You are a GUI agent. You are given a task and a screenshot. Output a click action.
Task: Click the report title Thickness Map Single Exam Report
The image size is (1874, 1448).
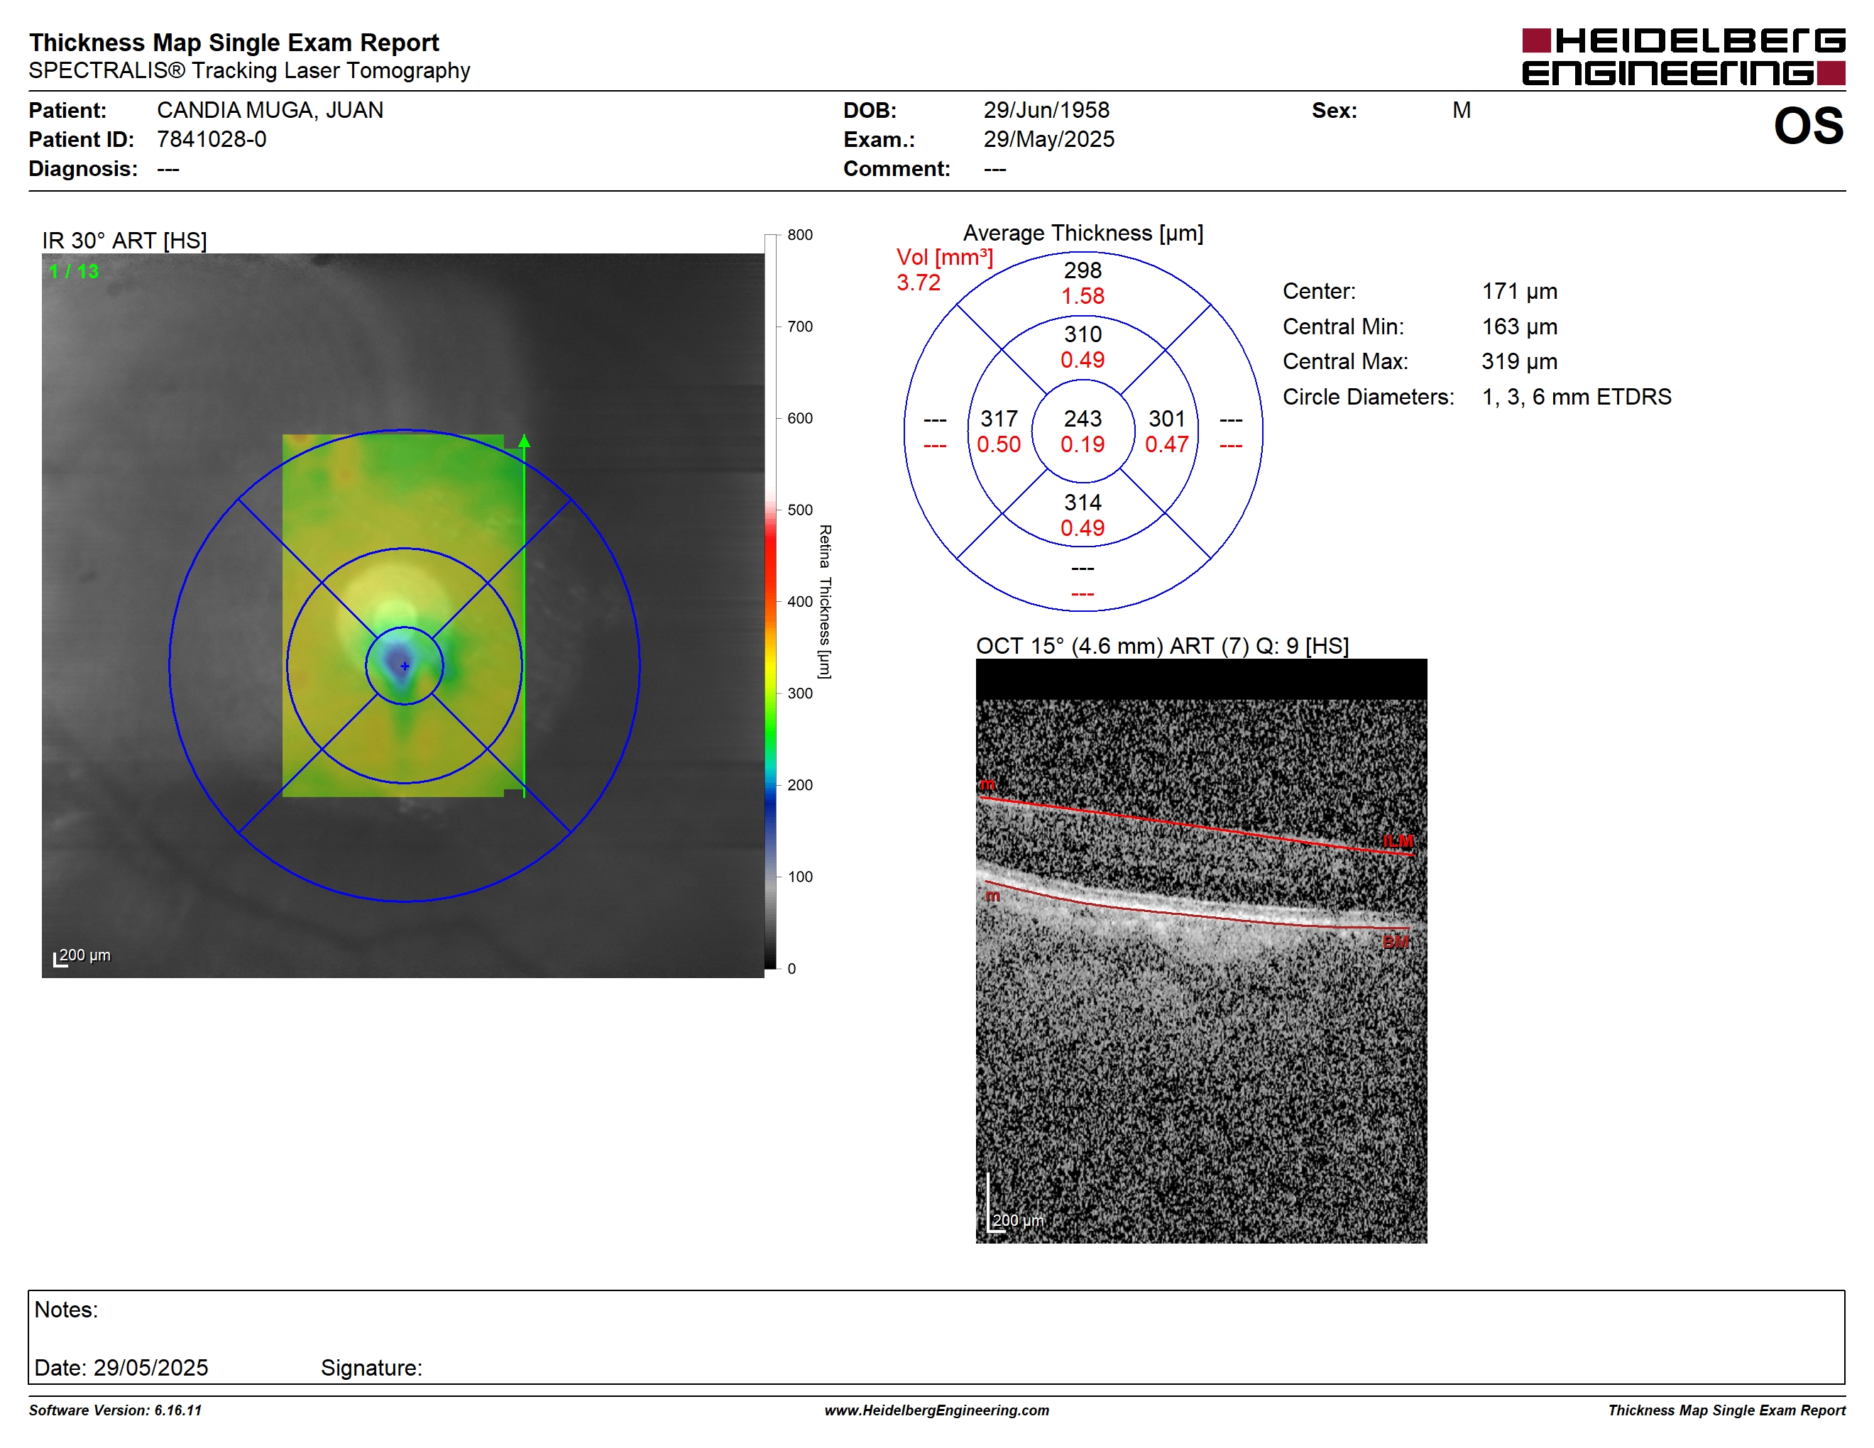click(x=234, y=43)
